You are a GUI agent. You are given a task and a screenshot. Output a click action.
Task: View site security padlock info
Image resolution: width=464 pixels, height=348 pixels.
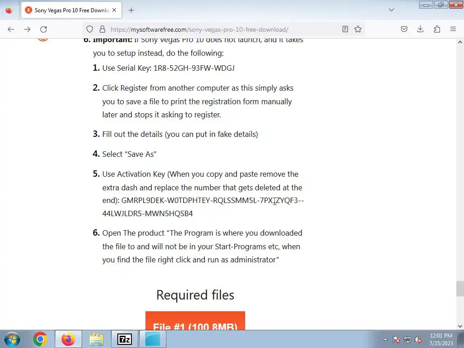click(x=102, y=29)
